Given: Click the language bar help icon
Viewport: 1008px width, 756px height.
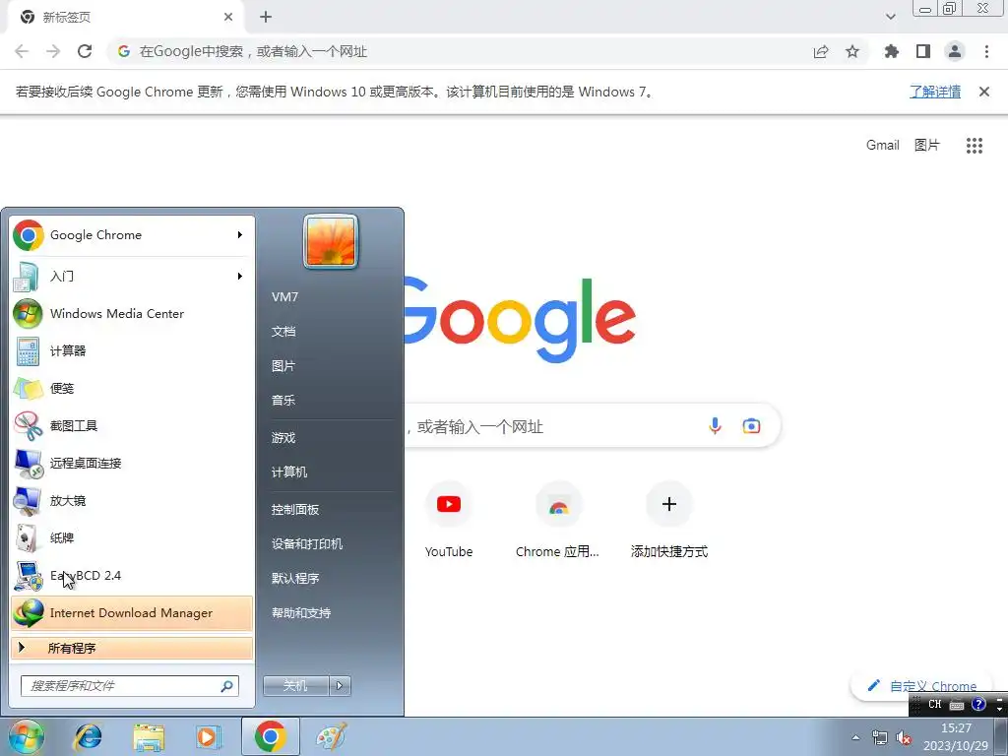Looking at the screenshot, I should 978,705.
